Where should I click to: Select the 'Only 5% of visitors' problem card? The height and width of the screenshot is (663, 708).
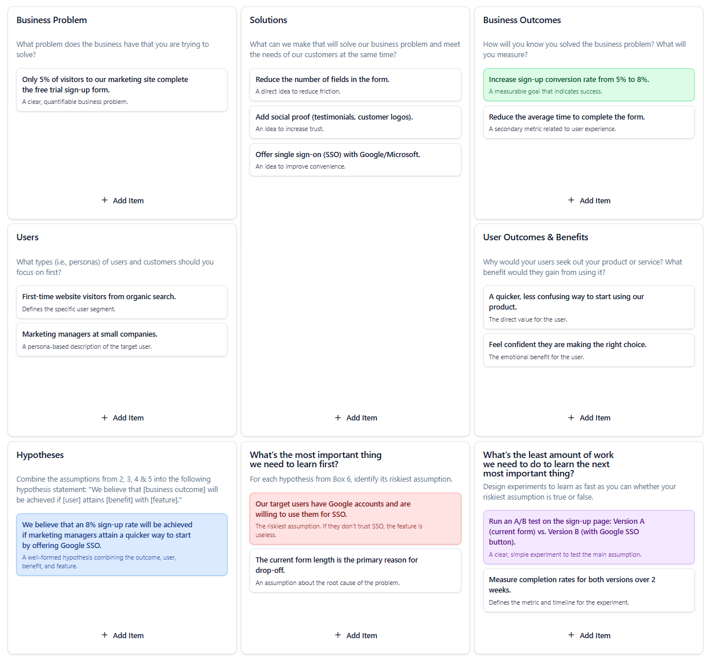click(122, 90)
